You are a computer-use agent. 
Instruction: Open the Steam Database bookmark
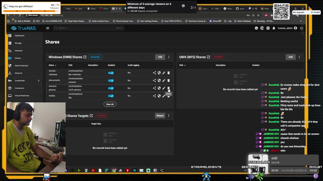click(242, 21)
